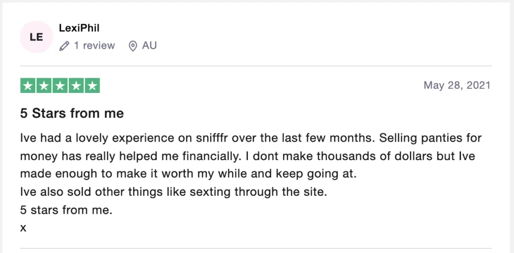Click the closing "5 stars from me." line
Image resolution: width=514 pixels, height=253 pixels.
click(x=66, y=210)
